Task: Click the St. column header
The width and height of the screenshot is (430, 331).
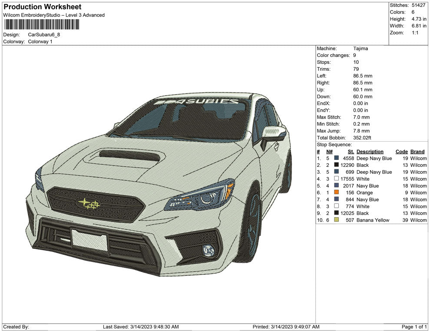Action: click(x=350, y=151)
